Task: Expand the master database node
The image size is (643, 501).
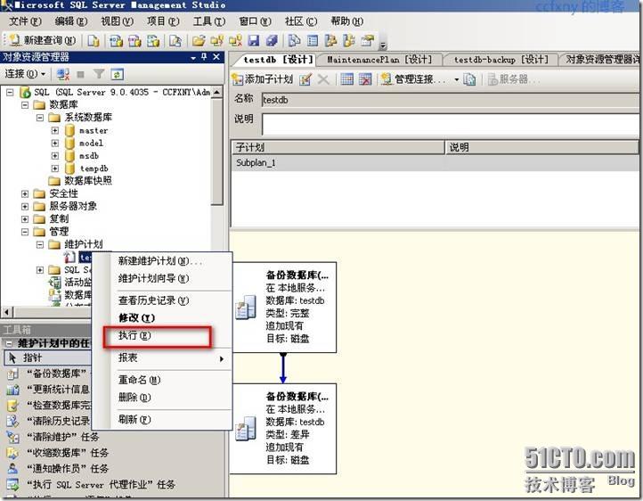Action: [55, 130]
